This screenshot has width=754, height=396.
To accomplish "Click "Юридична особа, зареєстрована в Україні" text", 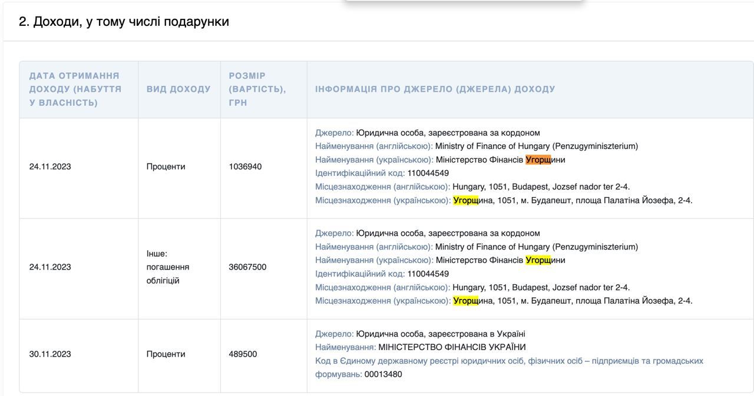I will coord(441,334).
